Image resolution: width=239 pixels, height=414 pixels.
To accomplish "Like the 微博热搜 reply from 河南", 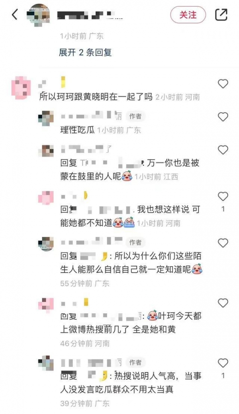I will [x=223, y=303].
